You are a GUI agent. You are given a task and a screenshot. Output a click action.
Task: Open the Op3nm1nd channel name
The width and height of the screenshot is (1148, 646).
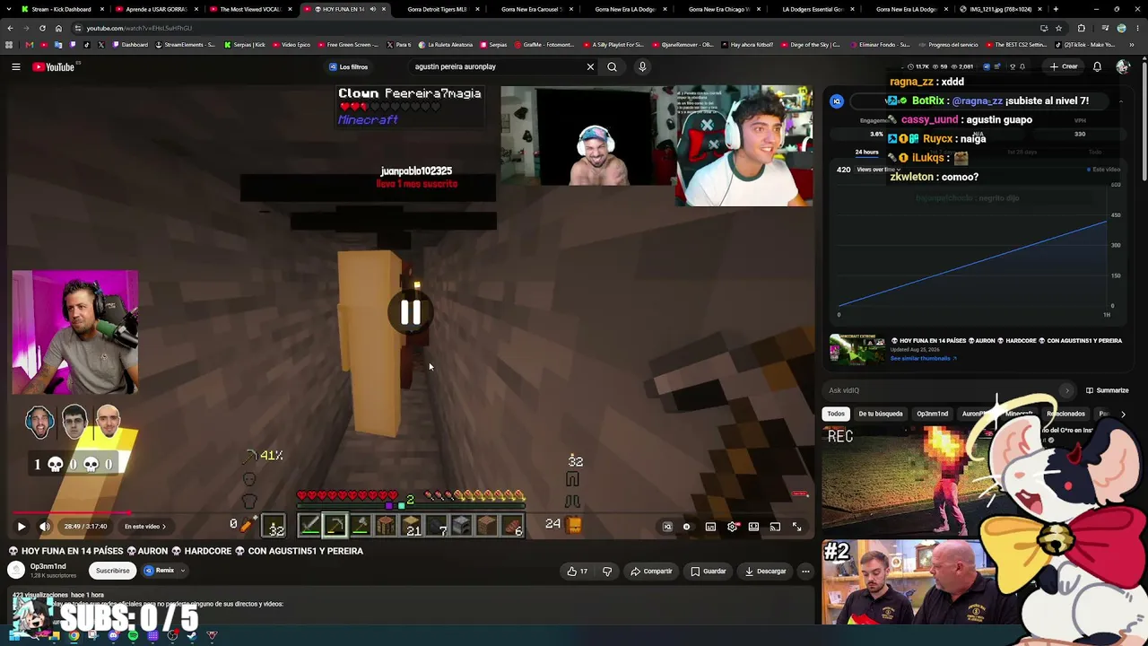pos(48,567)
